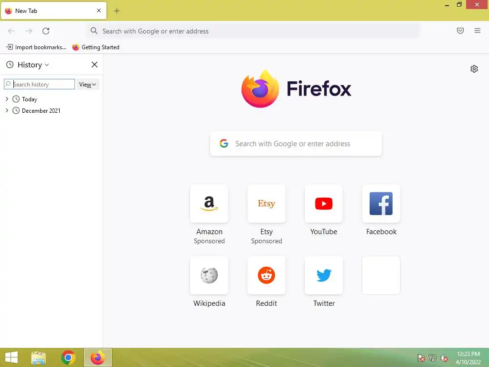Click the forward navigation arrow

point(29,31)
